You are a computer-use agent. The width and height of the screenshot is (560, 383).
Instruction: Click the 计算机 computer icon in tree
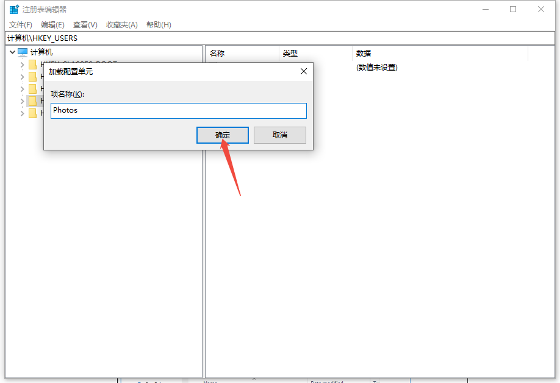pyautogui.click(x=23, y=52)
